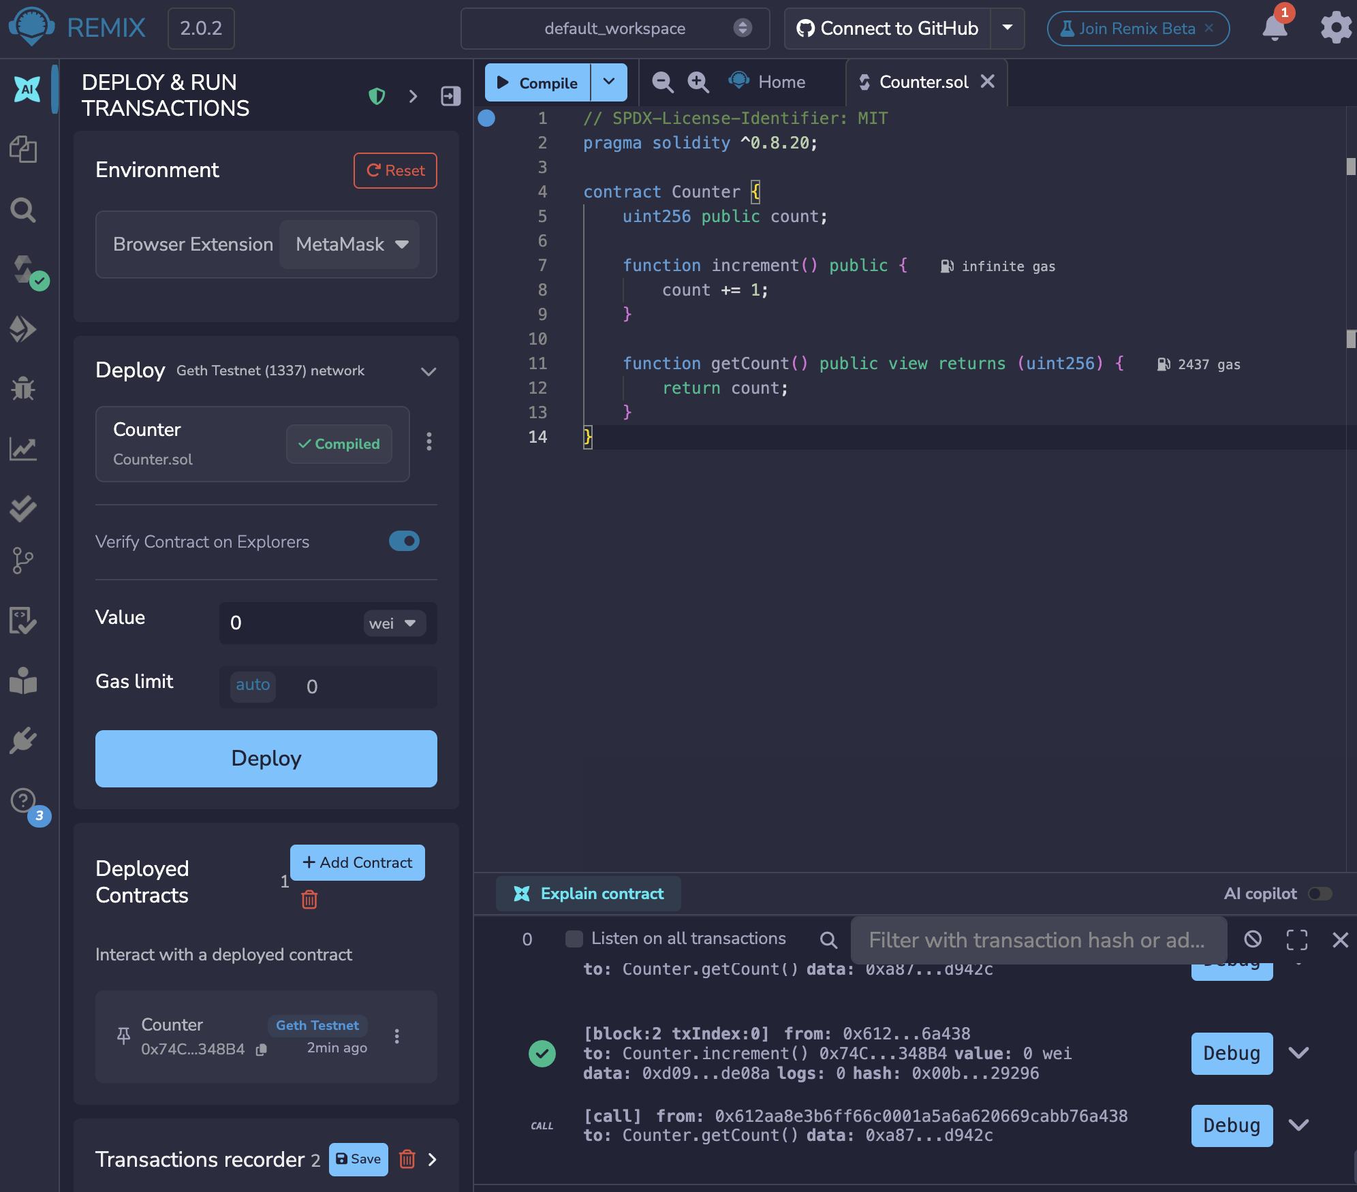Open the Compile options dropdown arrow
Viewport: 1357px width, 1192px height.
(609, 82)
